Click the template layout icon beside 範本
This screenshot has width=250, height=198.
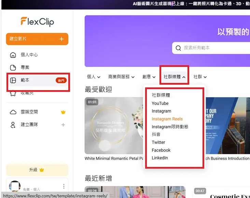point(13,80)
